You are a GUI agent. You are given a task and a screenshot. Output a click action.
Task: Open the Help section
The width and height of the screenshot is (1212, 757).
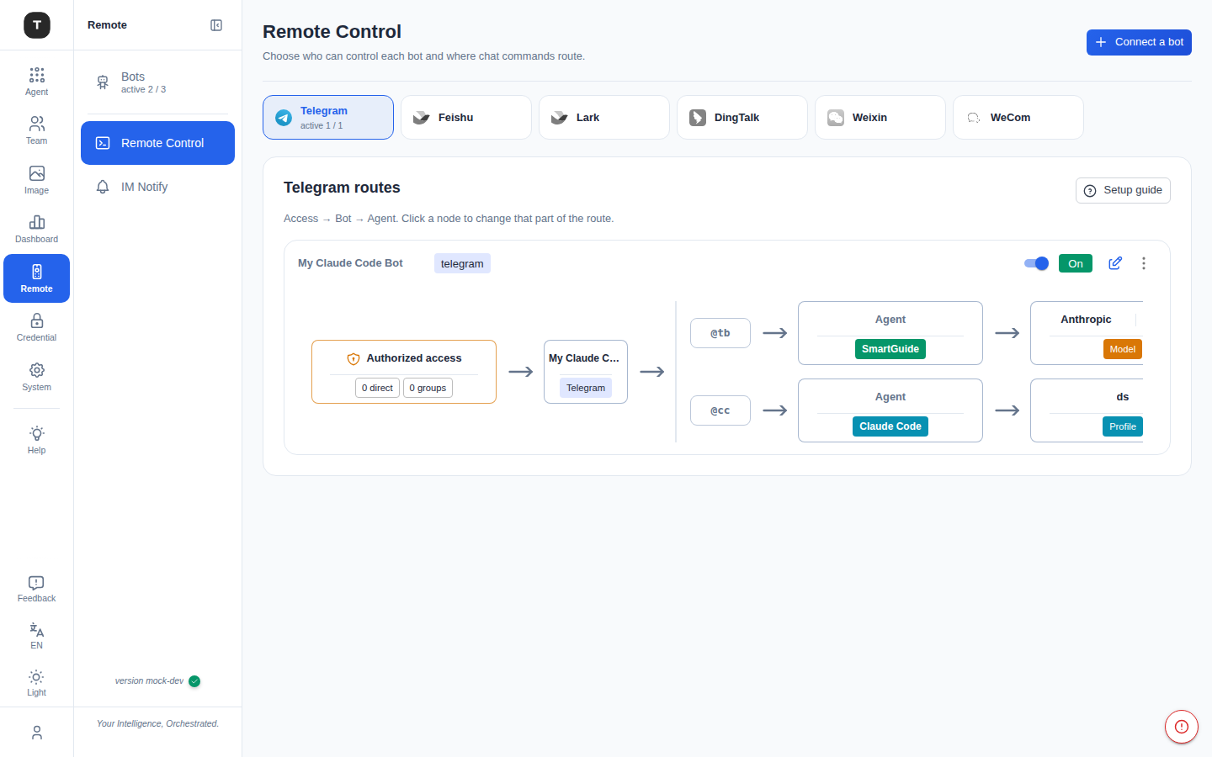[36, 440]
